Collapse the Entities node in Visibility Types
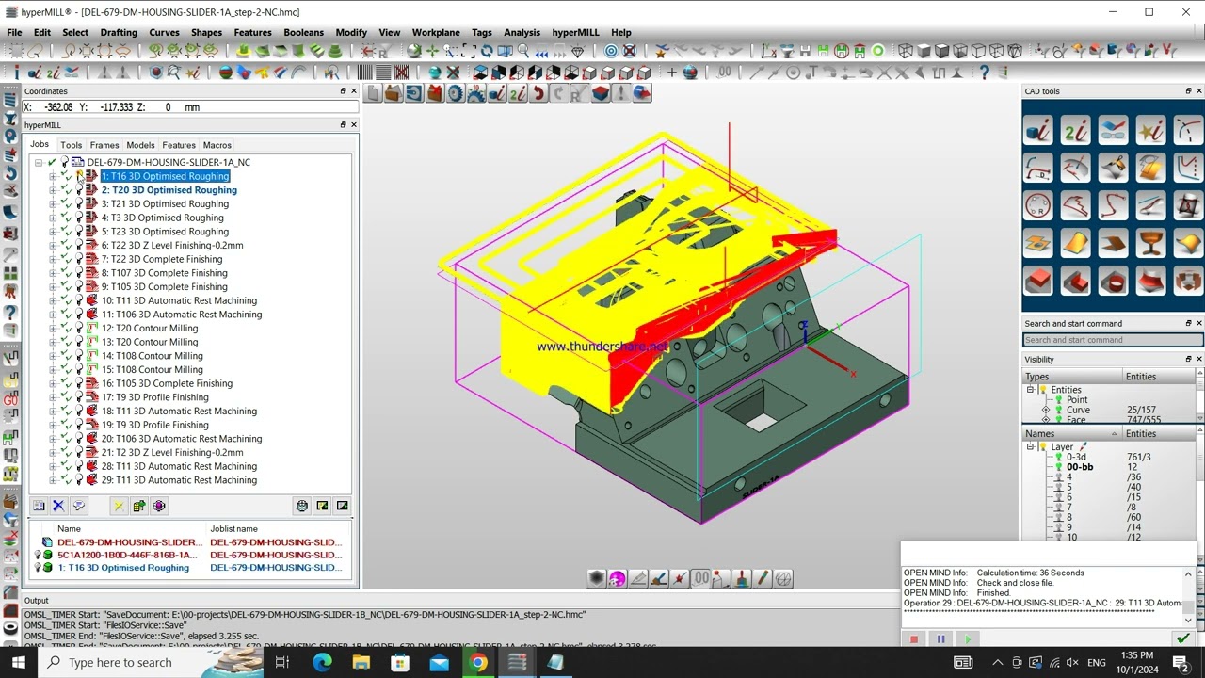This screenshot has width=1205, height=678. coord(1030,390)
